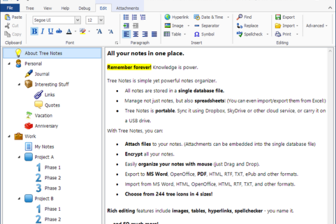Screen dimensions: 336x224
Task: Open the File menu
Action: click(x=10, y=8)
